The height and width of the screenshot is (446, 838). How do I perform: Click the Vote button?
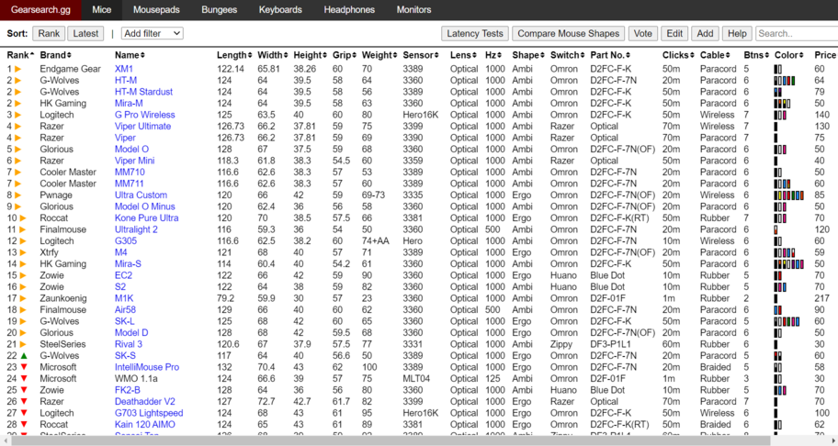[643, 34]
